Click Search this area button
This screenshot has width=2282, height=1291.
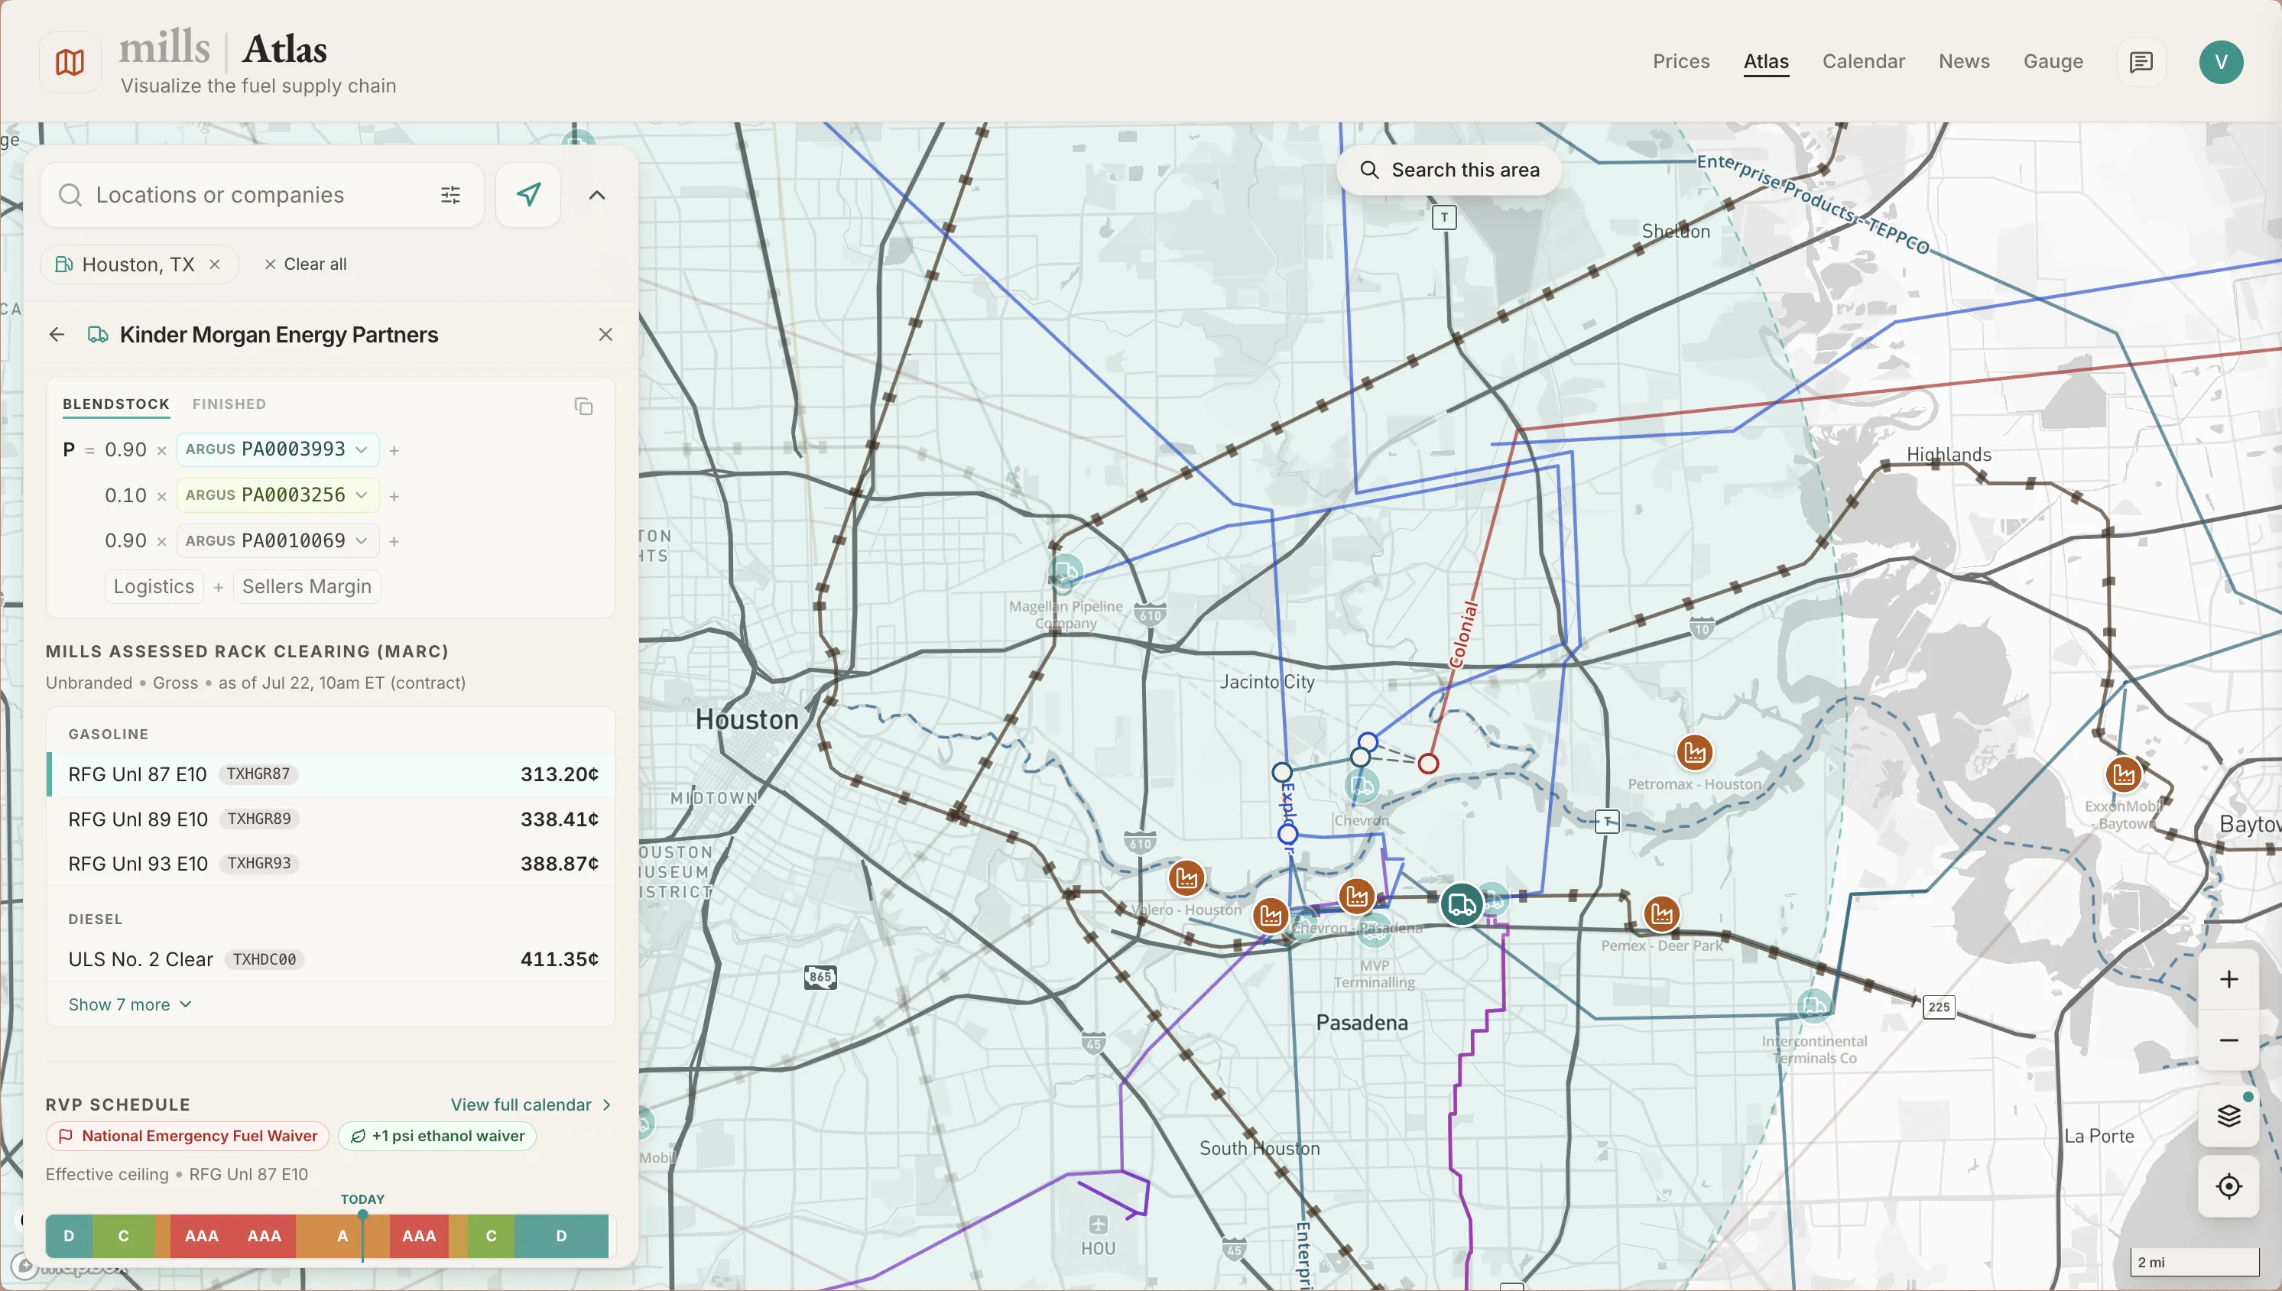(1449, 170)
